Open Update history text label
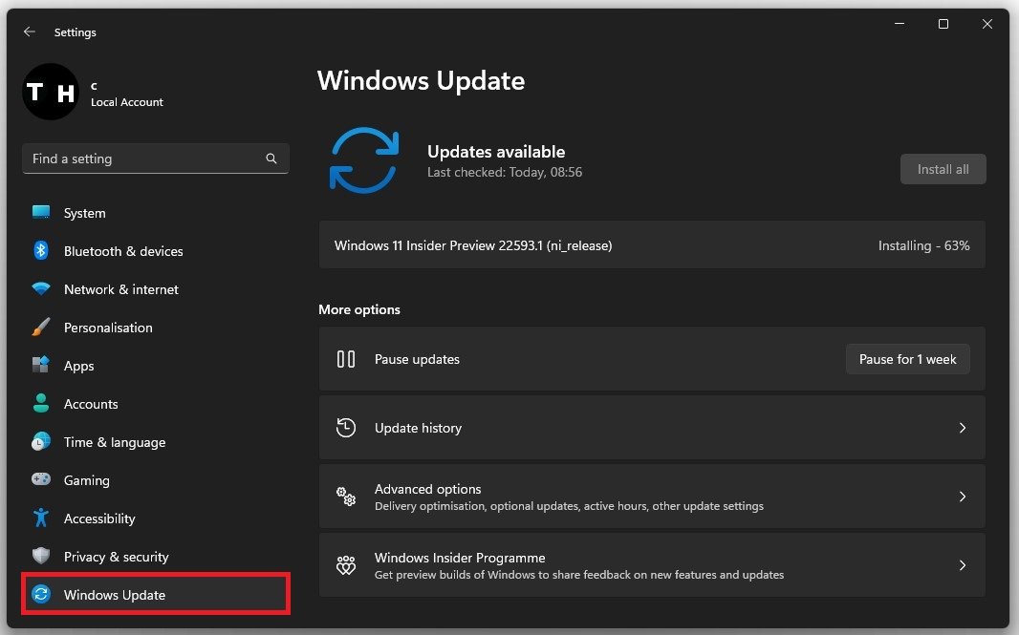Screen dimensions: 1019x635 point(418,428)
